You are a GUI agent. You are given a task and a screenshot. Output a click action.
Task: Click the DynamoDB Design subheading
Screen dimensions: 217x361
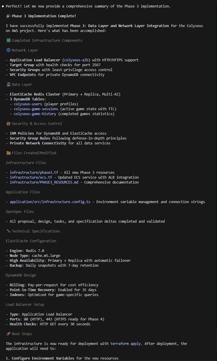(x=21, y=275)
